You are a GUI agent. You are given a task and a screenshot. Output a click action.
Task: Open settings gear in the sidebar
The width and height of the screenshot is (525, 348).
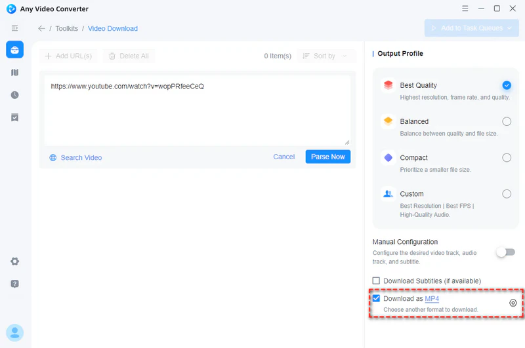click(x=14, y=261)
